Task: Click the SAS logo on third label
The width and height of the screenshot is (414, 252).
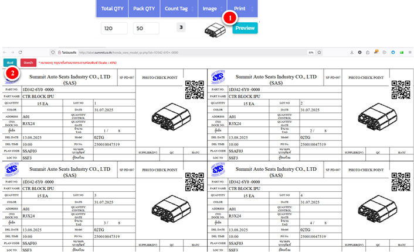Action: pos(12,170)
